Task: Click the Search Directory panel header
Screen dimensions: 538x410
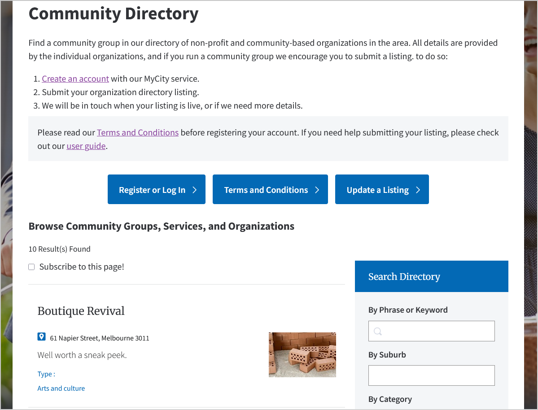Action: (403, 276)
